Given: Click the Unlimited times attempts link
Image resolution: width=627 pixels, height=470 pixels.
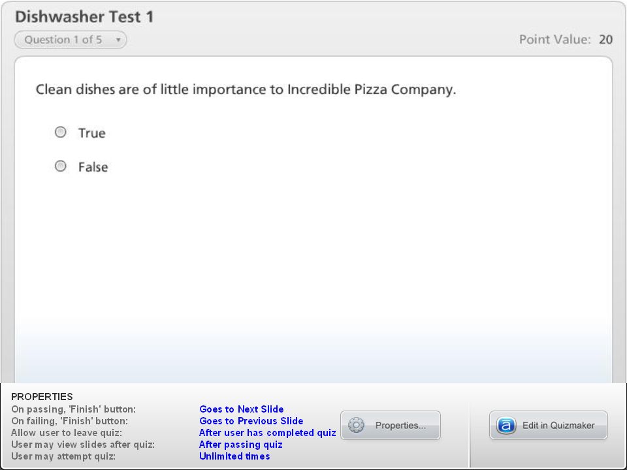Looking at the screenshot, I should pyautogui.click(x=234, y=456).
